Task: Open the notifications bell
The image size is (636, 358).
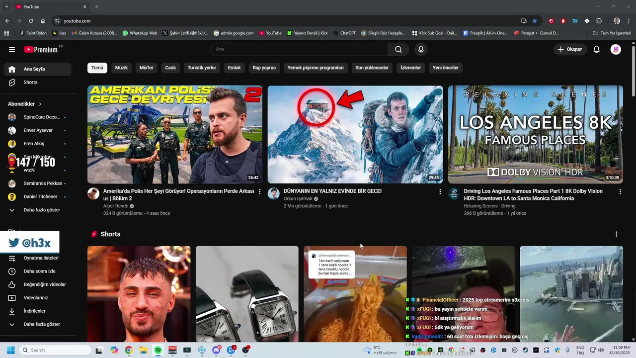Action: point(597,49)
